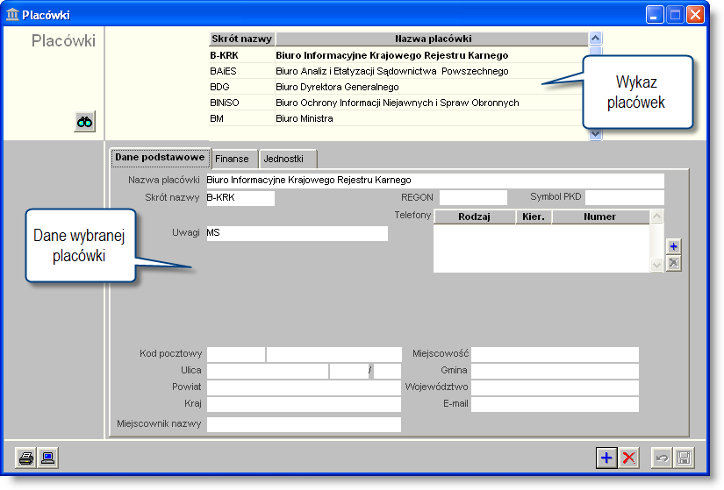Click the Miejscownik nazwy input field
This screenshot has width=724, height=490.
pyautogui.click(x=304, y=424)
